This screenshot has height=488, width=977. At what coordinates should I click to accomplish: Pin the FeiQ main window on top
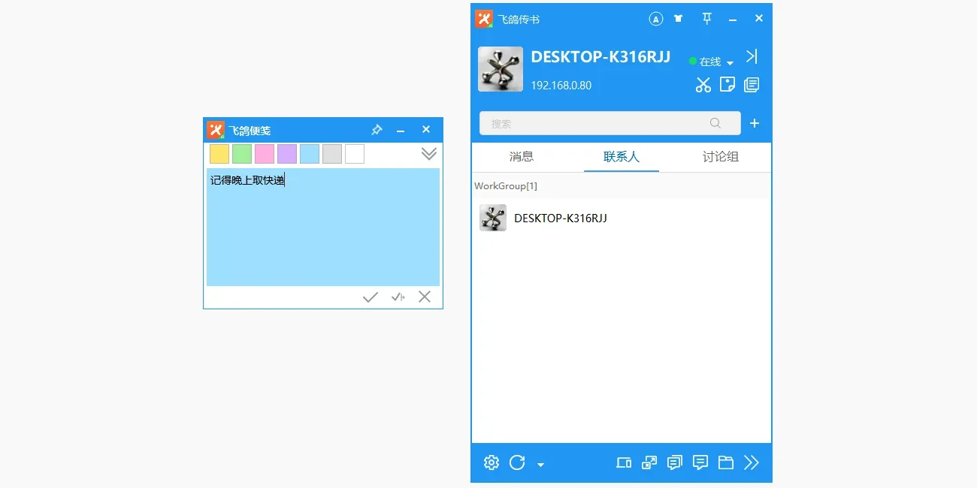pyautogui.click(x=706, y=19)
